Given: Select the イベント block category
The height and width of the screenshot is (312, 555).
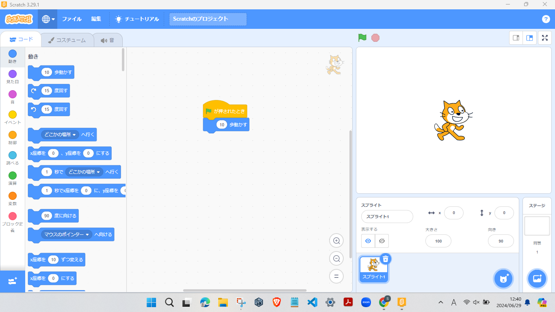Looking at the screenshot, I should click(x=13, y=117).
